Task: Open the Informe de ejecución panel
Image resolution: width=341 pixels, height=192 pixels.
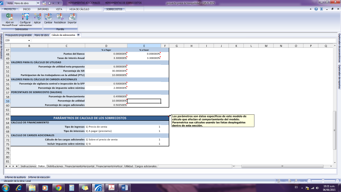Action: click(39, 177)
